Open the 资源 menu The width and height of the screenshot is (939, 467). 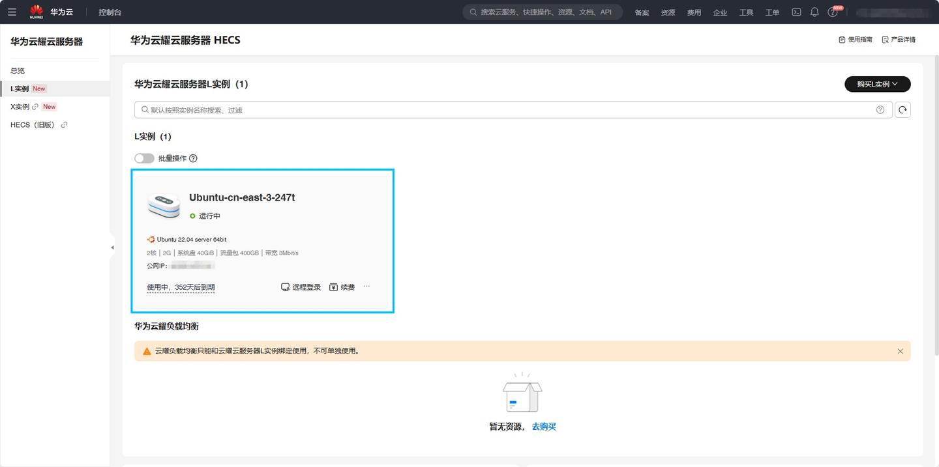point(668,12)
